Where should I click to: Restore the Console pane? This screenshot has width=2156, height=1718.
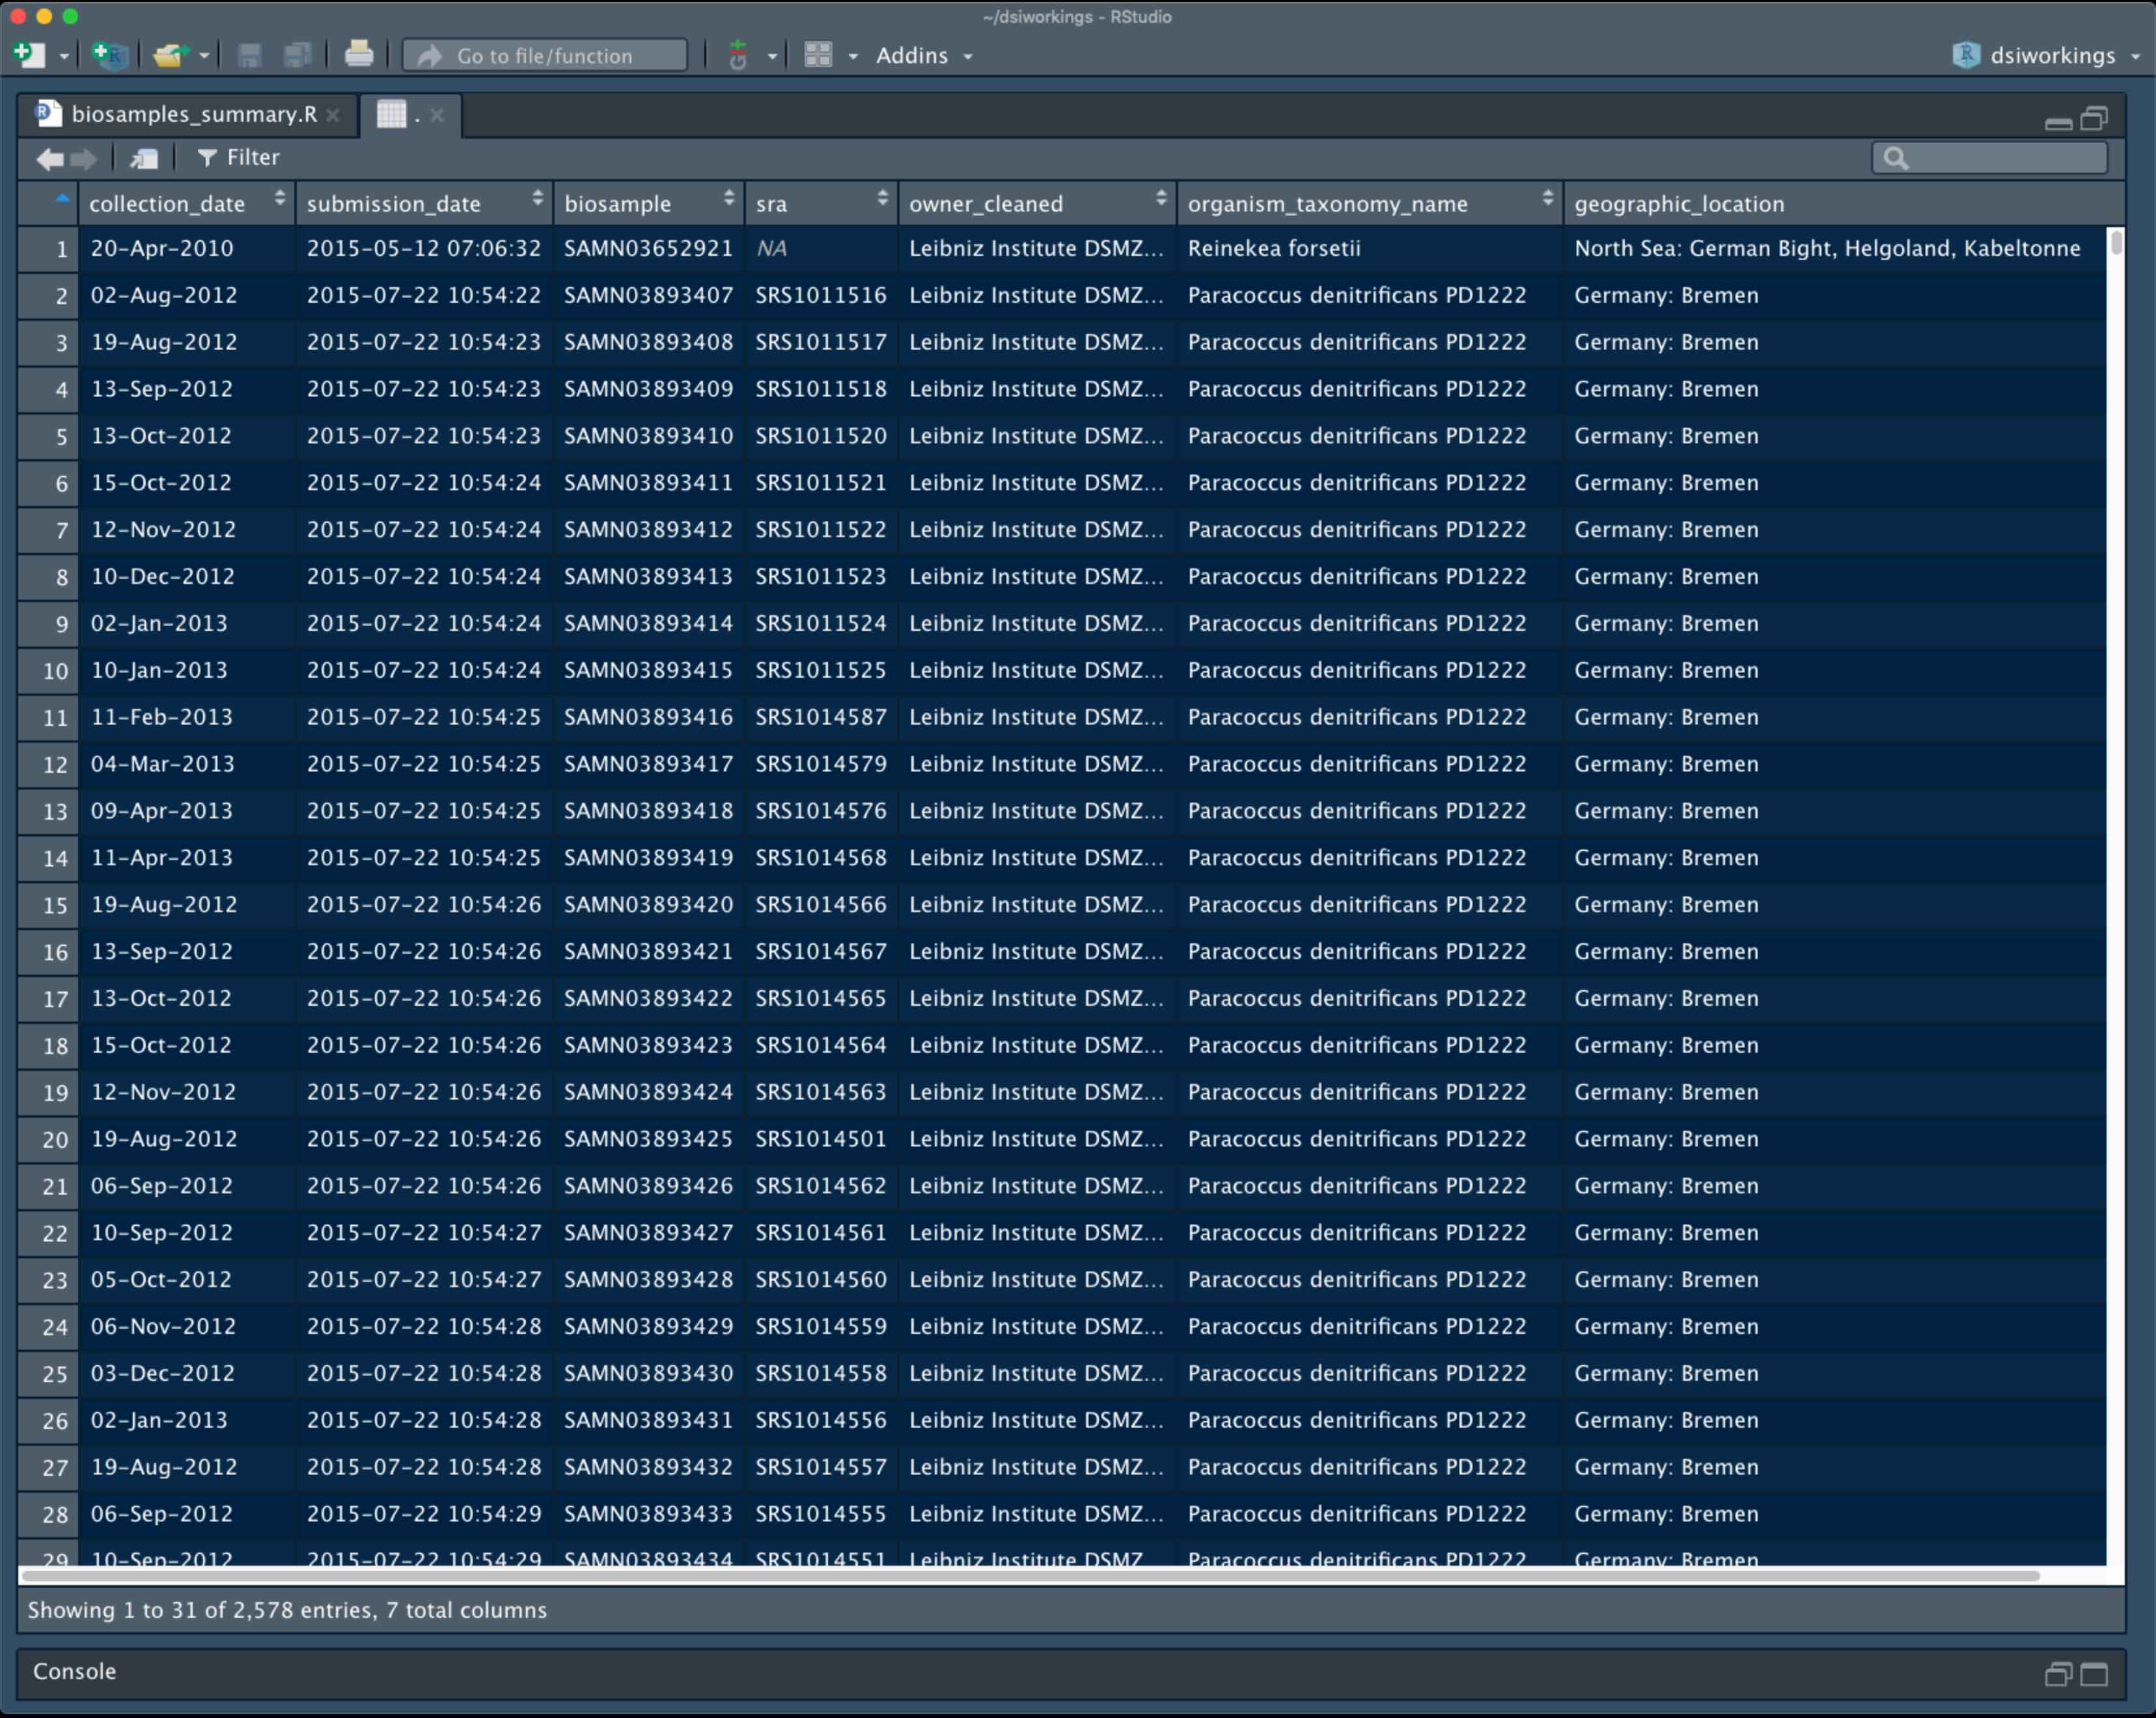[x=2058, y=1674]
